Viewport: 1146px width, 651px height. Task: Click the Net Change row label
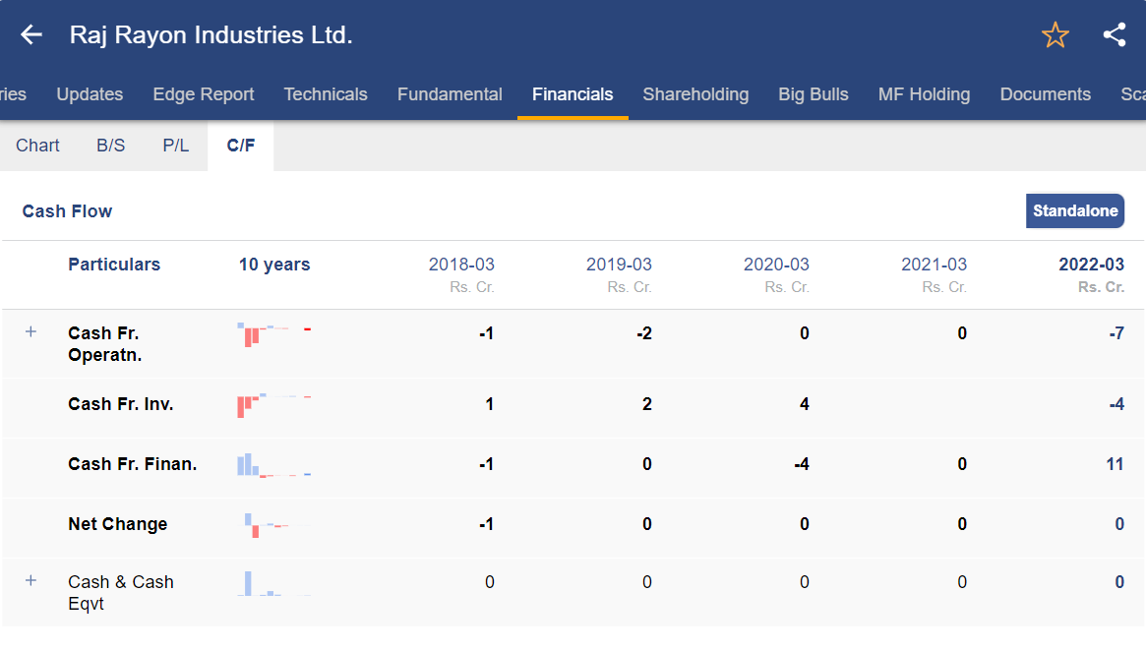[x=118, y=524]
